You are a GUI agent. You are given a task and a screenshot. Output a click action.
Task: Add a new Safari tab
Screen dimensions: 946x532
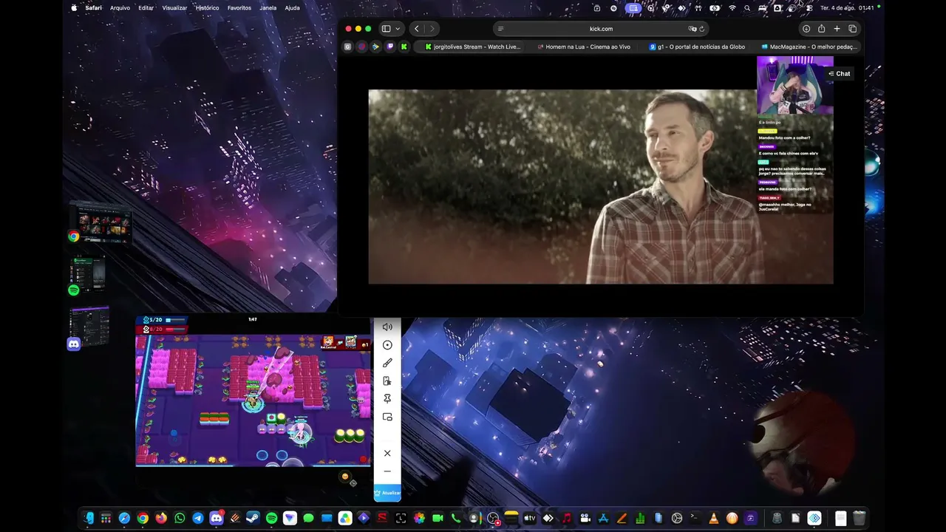click(x=837, y=29)
